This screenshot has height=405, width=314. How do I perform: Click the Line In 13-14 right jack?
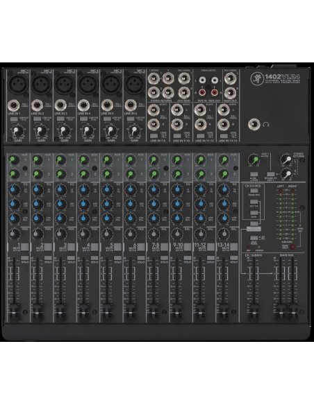(x=223, y=125)
